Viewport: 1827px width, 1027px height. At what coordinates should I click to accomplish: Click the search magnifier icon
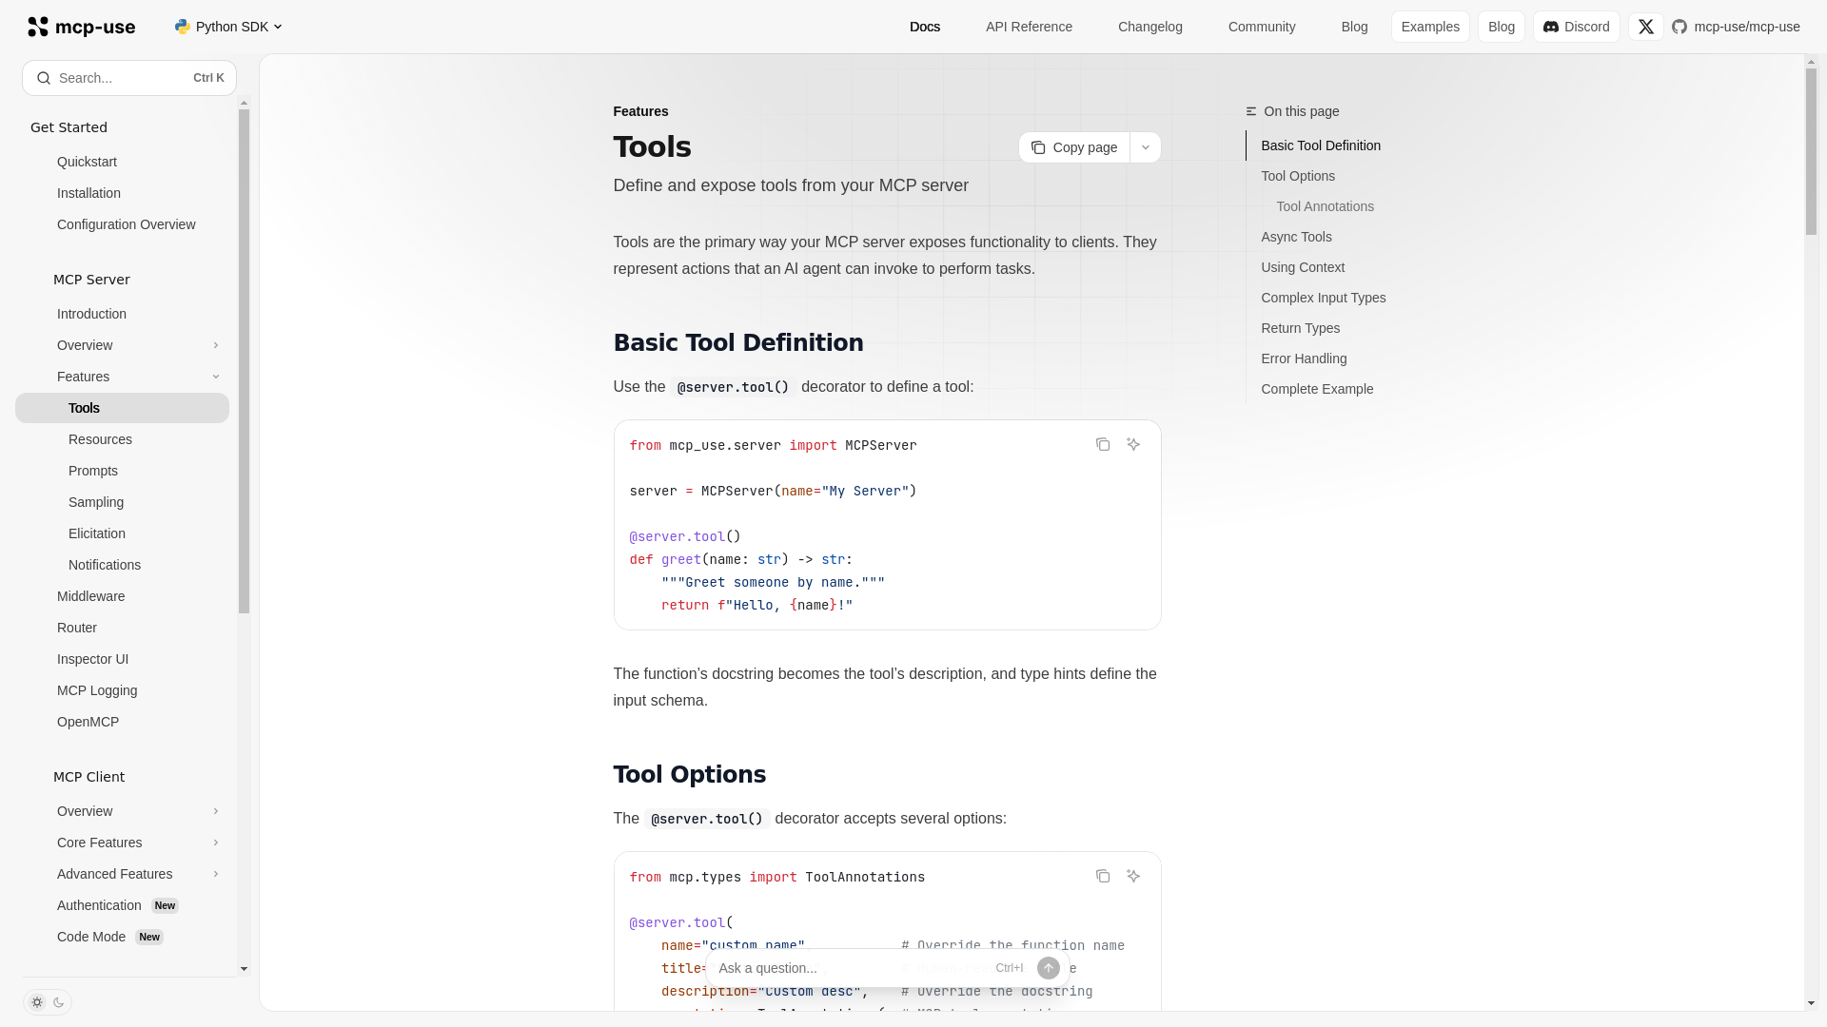point(44,78)
